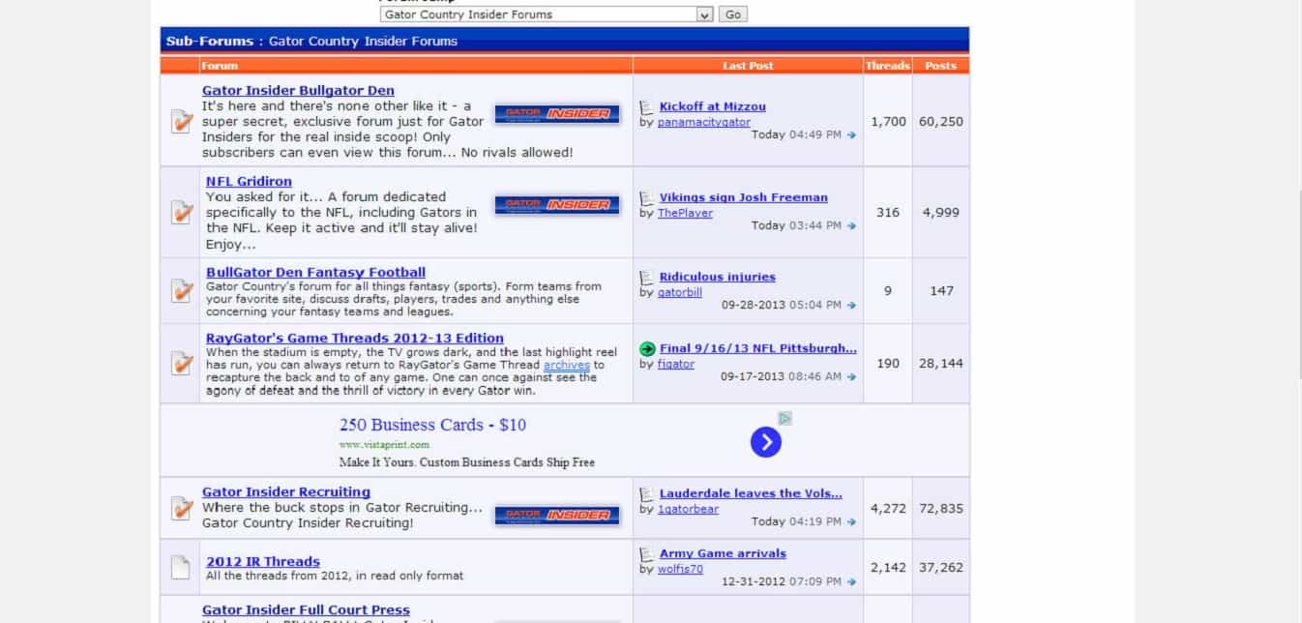
Task: Click the page icon beside 2012 IR Threads
Action: tap(180, 568)
